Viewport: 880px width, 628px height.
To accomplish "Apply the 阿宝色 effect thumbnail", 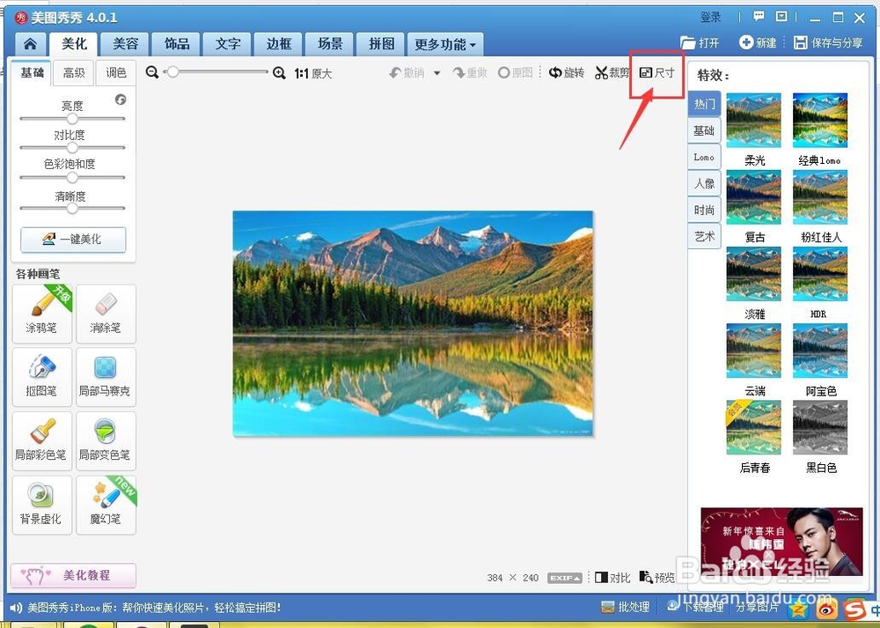I will [820, 351].
